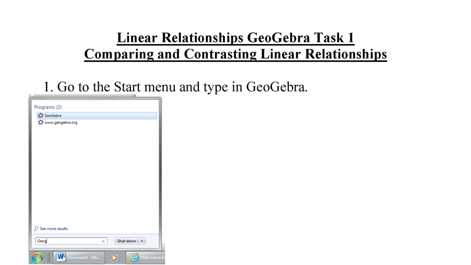Open the www.geogebra.org search result
471x265 pixels.
pos(61,122)
